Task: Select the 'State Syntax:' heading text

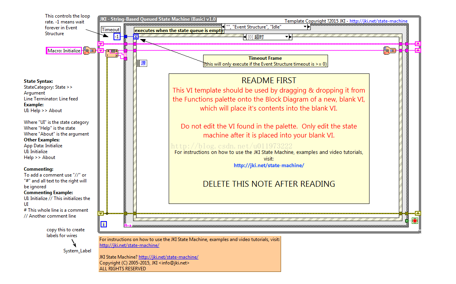Action: 38,81
